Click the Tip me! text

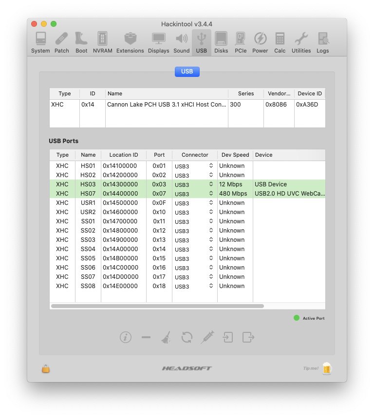311,368
